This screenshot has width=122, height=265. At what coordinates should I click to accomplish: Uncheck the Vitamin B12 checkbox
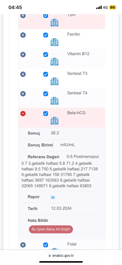[x=46, y=55]
